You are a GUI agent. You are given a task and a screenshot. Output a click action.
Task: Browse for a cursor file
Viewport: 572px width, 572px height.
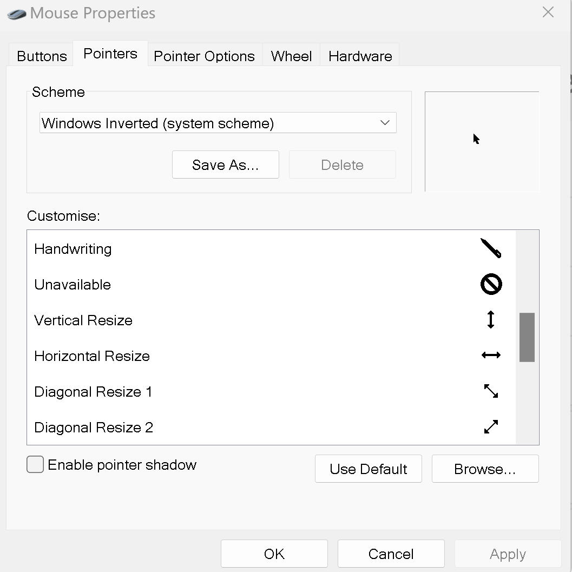[x=485, y=469]
